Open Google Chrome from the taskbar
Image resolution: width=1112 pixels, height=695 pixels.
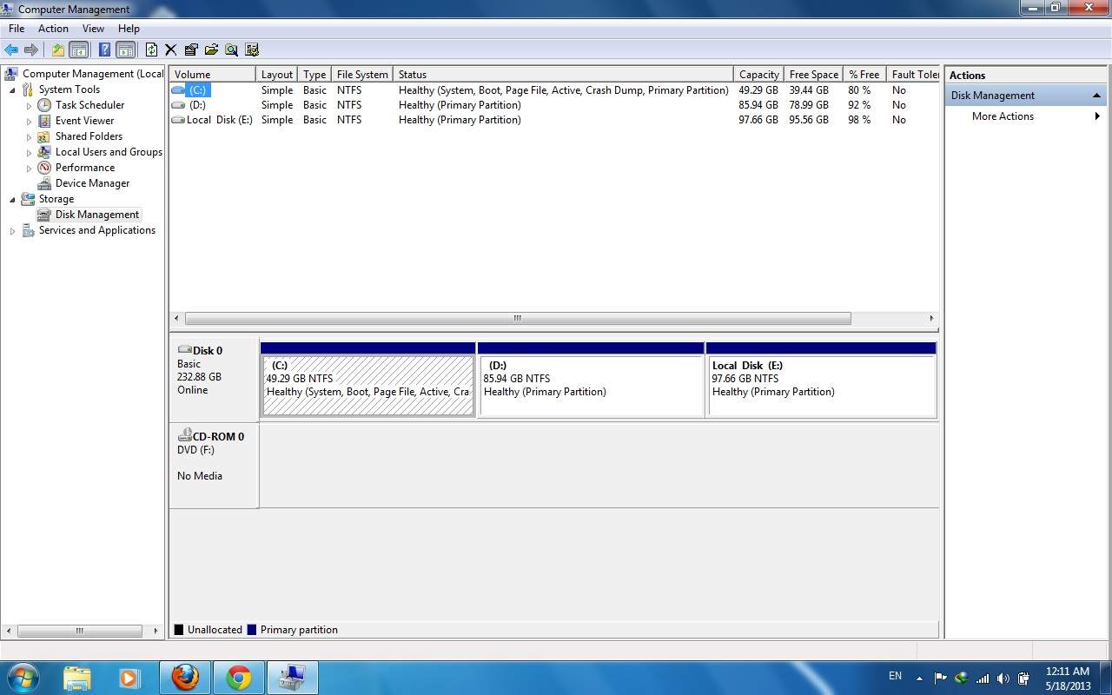(239, 678)
